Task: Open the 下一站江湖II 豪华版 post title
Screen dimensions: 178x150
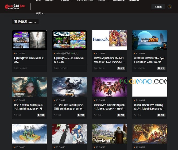Action: pyautogui.click(x=69, y=107)
